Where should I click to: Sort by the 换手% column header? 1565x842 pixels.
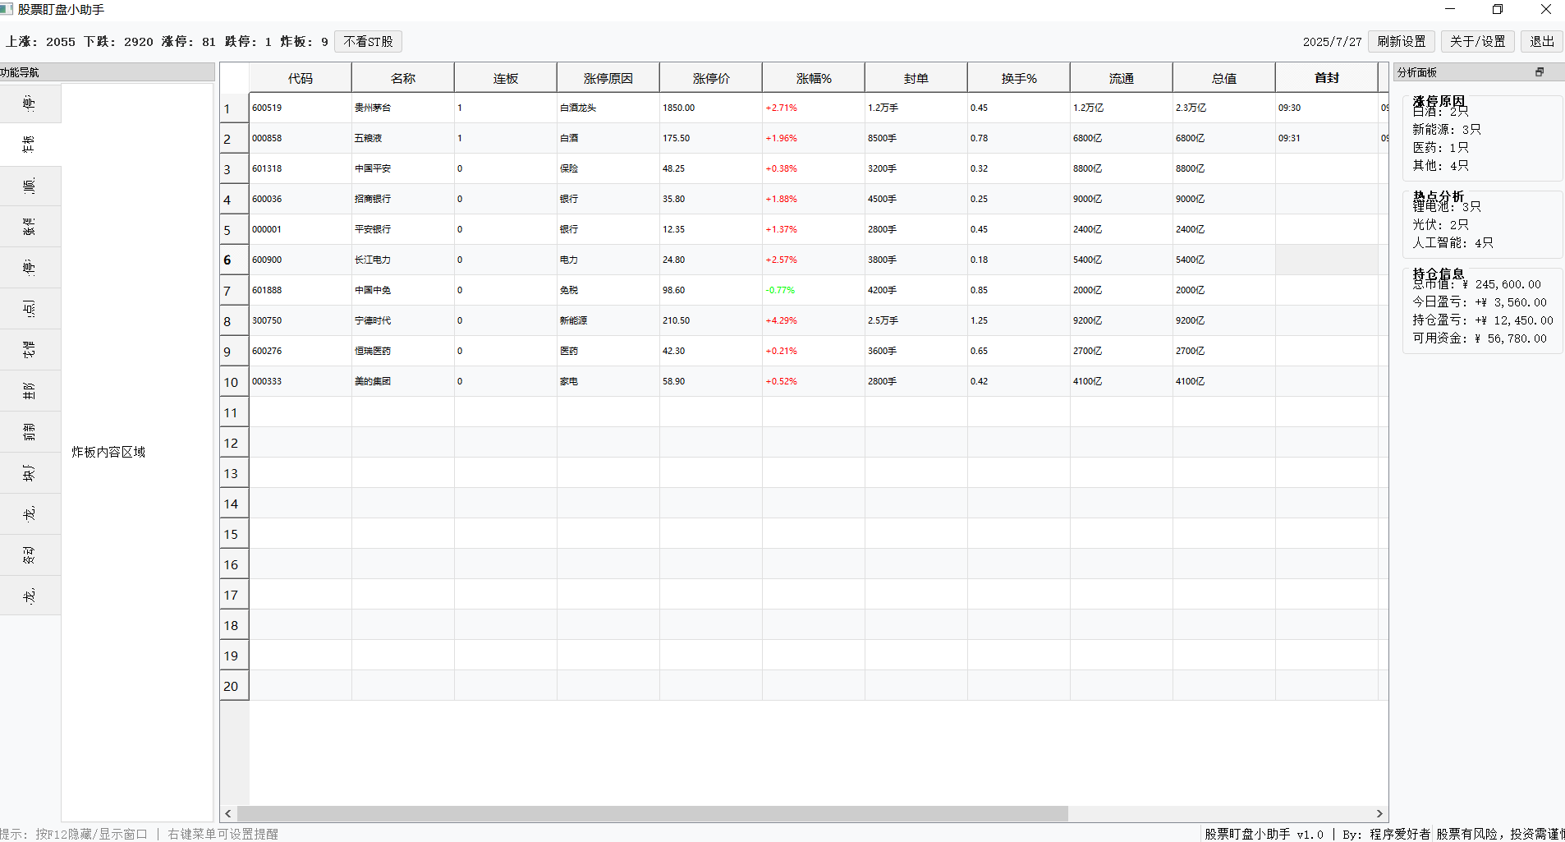coord(1019,78)
